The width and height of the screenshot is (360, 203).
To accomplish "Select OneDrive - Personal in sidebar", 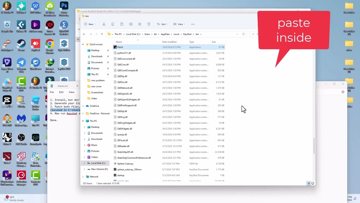I will point(100,114).
